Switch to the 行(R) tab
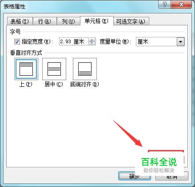Viewport: 195px width, 187px height. (x=44, y=21)
